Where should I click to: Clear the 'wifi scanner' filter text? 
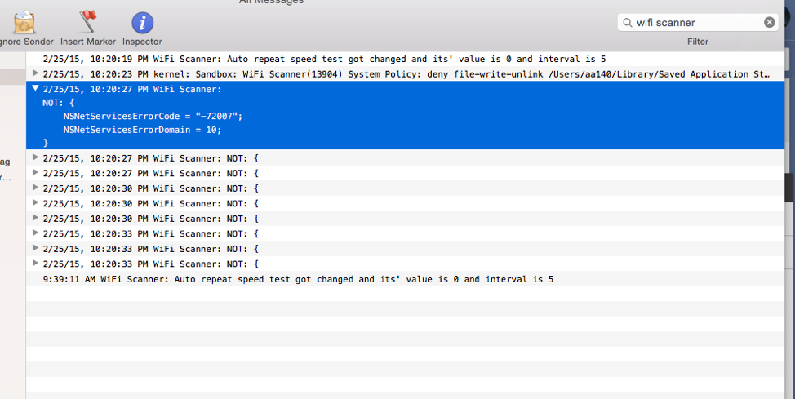pyautogui.click(x=769, y=22)
